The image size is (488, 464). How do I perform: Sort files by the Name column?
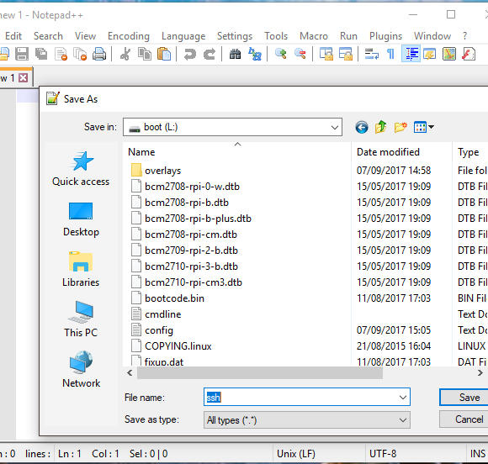click(x=141, y=152)
